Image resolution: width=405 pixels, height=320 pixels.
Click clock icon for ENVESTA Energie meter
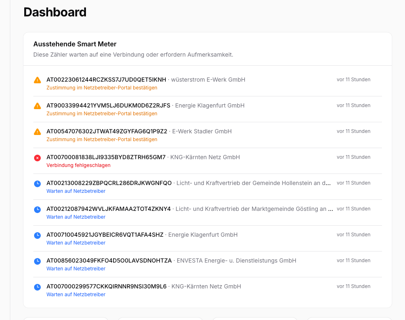37,261
